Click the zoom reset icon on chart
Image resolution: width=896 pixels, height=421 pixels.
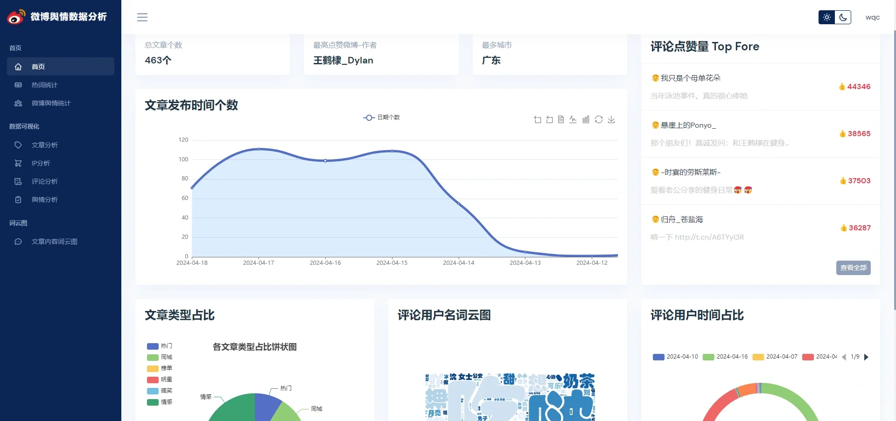(x=549, y=120)
